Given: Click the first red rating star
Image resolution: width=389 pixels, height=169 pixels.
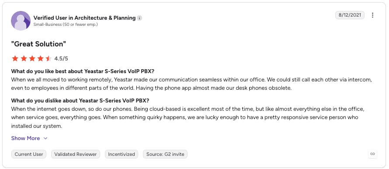Looking at the screenshot, I should 15,59.
